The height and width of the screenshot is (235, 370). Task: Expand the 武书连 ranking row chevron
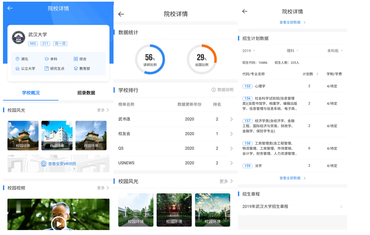tap(231, 119)
